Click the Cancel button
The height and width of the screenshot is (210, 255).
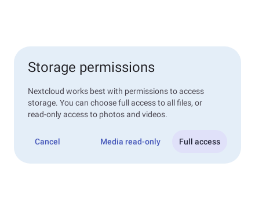[48, 142]
